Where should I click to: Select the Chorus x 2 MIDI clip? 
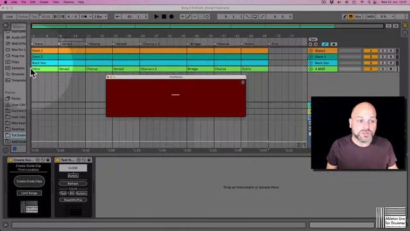coord(163,69)
